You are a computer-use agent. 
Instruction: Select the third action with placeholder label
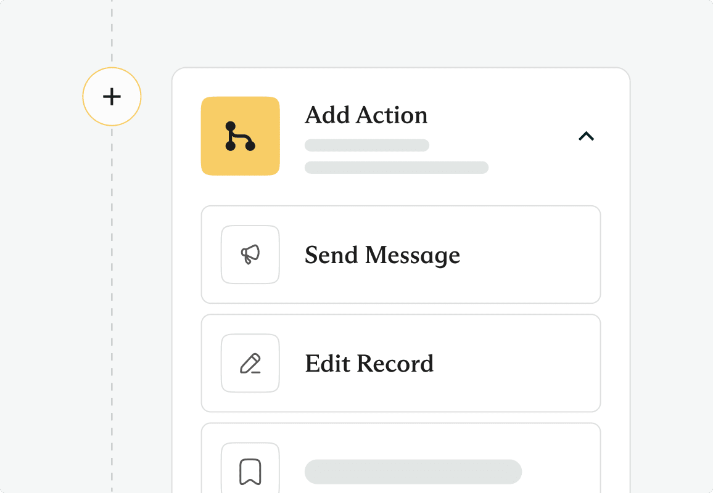401,458
